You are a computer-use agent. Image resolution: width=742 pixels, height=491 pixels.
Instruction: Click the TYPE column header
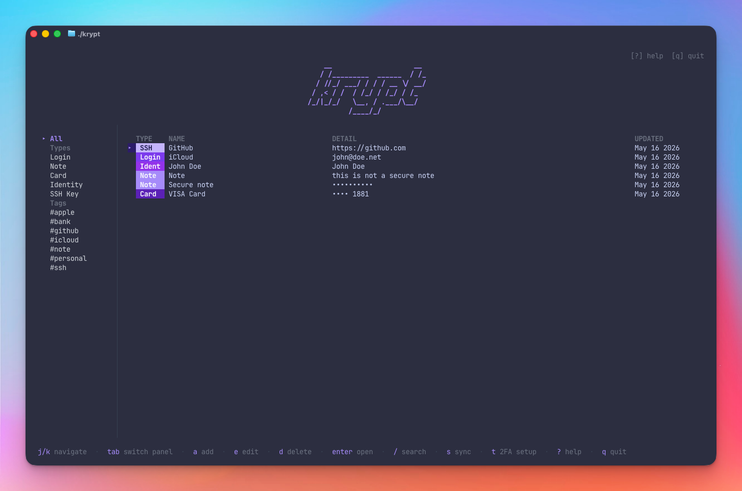144,139
